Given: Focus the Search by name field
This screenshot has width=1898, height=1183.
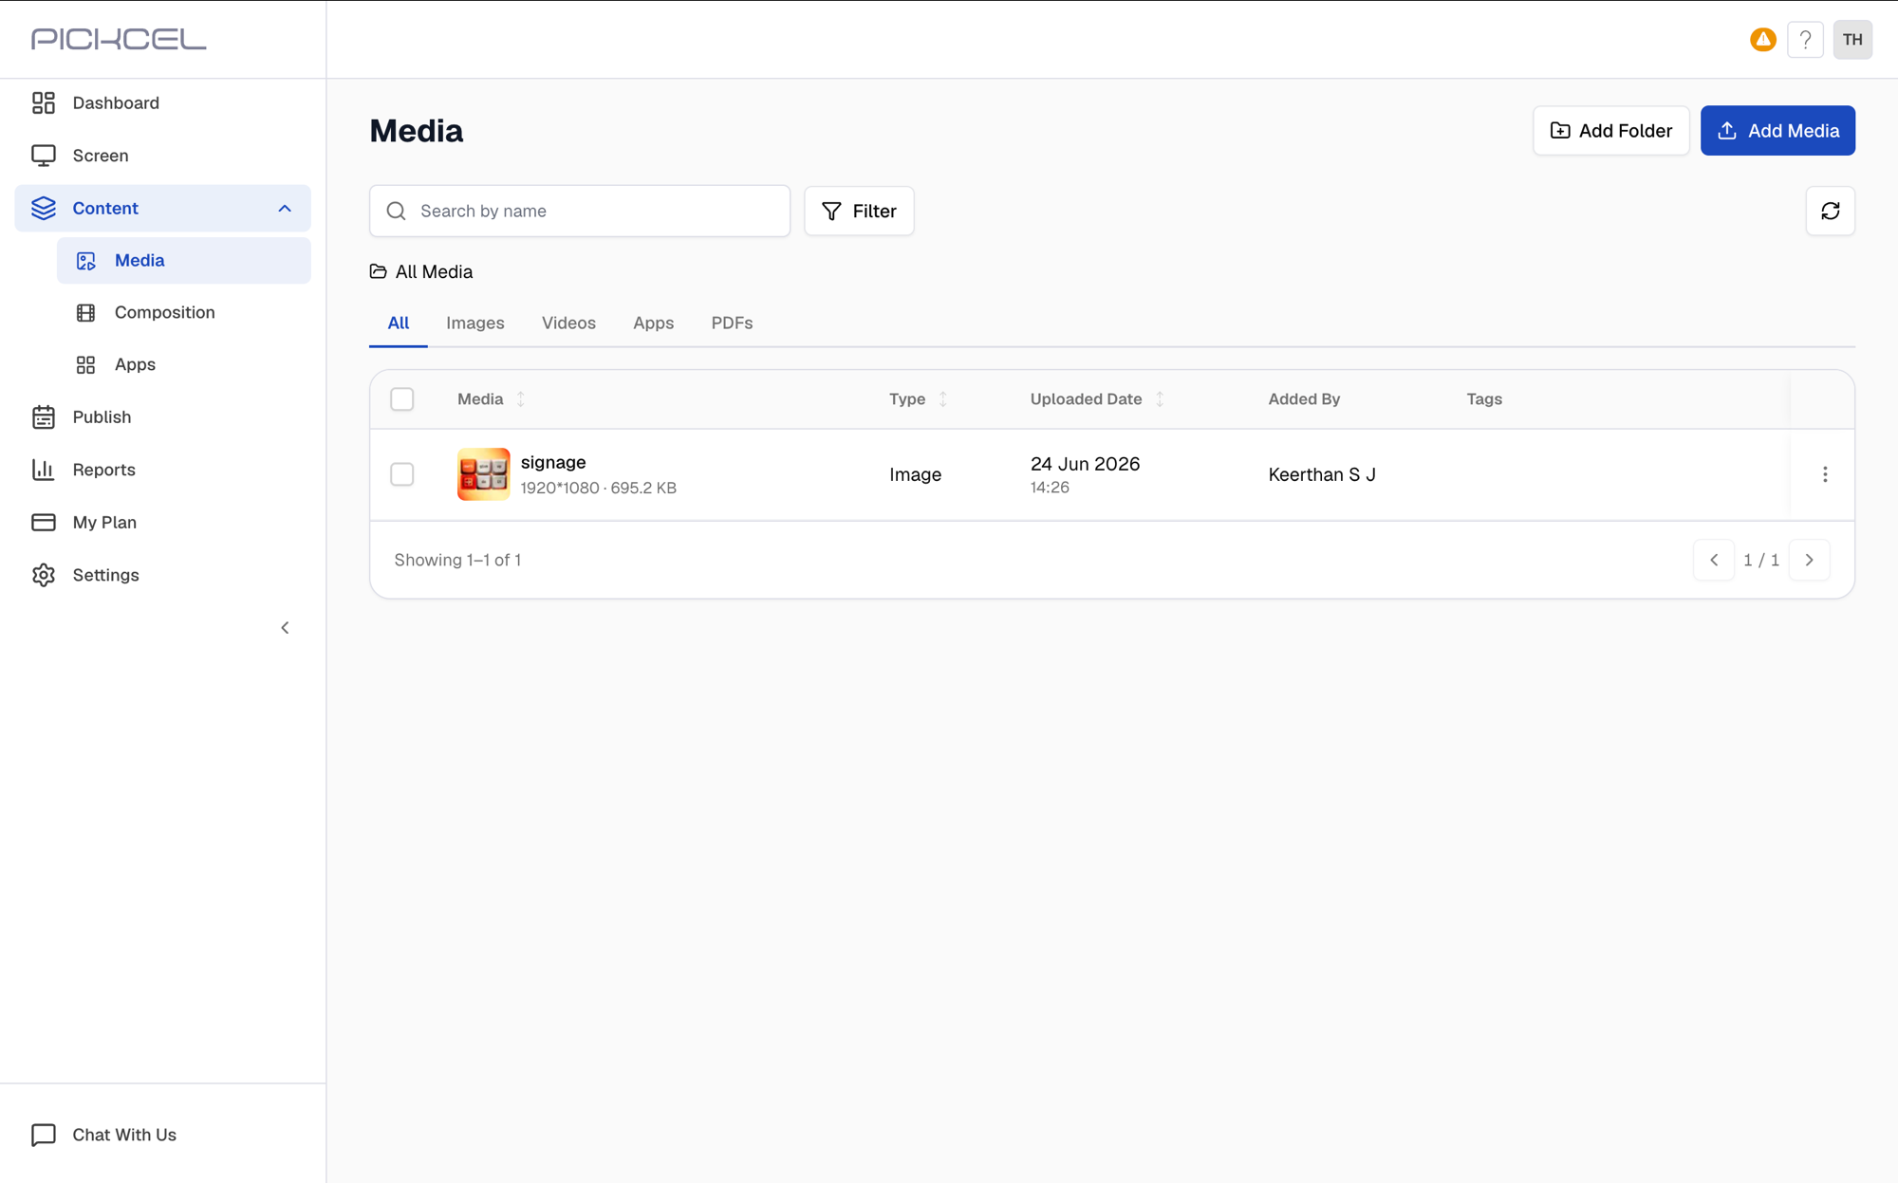Looking at the screenshot, I should pos(580,211).
